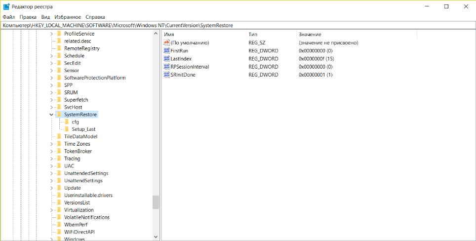Click the Superfetch folder icon
Screen dimensions: 476x241
point(59,100)
